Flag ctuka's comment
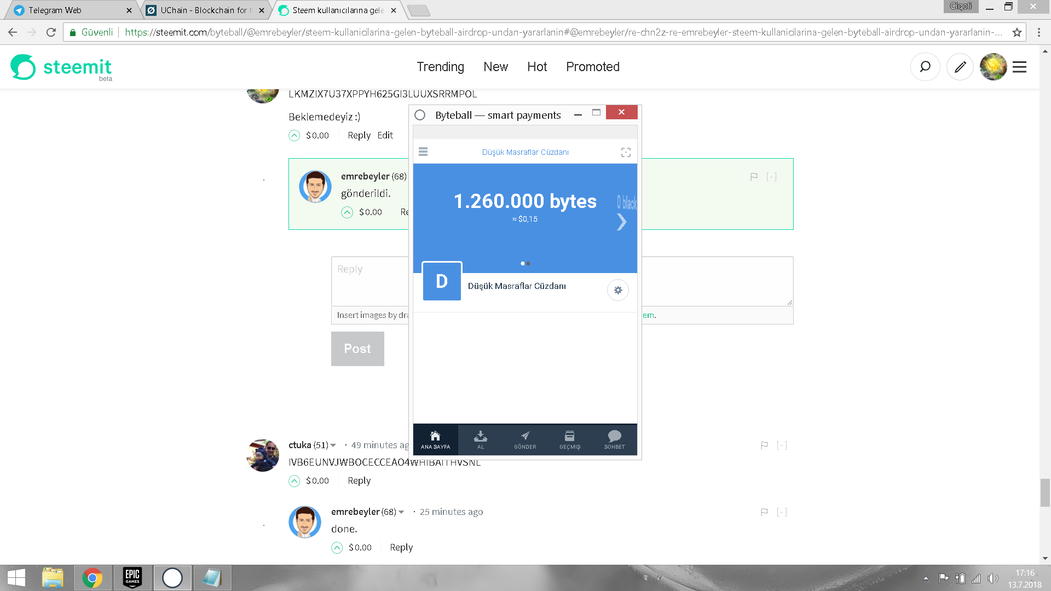1051x591 pixels. 764,445
